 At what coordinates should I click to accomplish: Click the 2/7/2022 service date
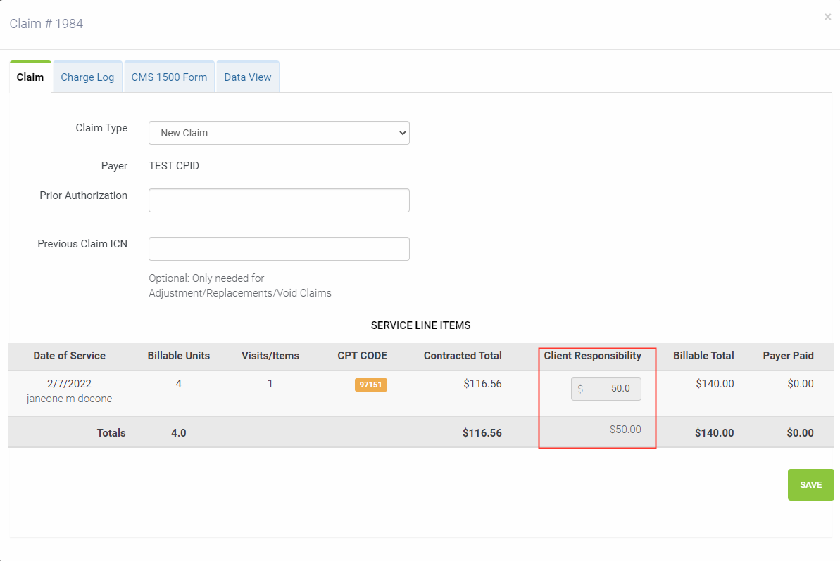pos(69,383)
